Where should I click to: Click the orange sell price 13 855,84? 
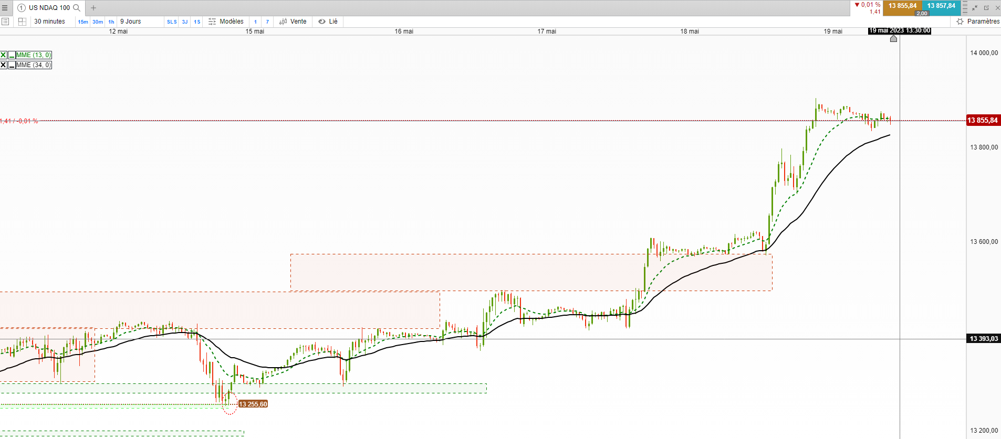click(x=902, y=6)
